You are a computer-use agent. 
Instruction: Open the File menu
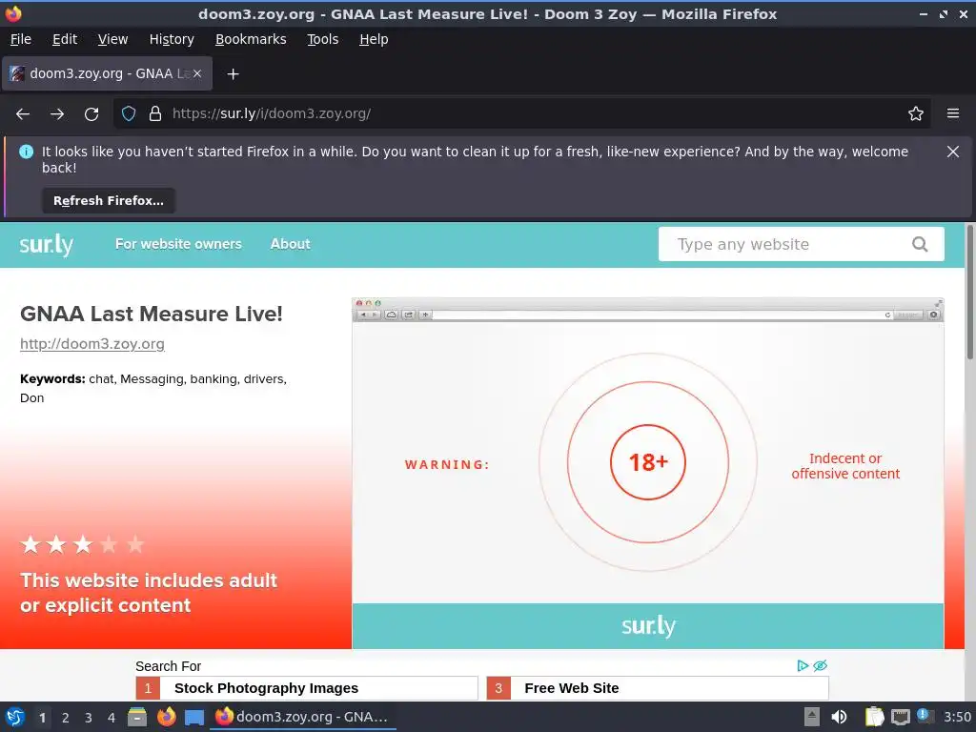coord(21,39)
